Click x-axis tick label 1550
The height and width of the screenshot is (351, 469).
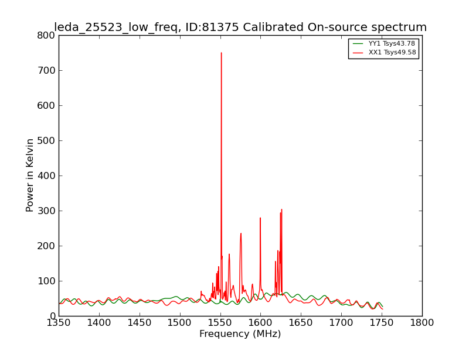click(x=220, y=323)
